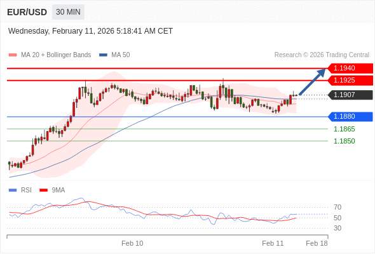The width and height of the screenshot is (375, 254).
Task: Click the Feb 11 axis date label
Action: coord(273,243)
